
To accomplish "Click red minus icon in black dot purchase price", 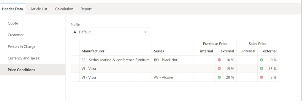I will [219, 60].
